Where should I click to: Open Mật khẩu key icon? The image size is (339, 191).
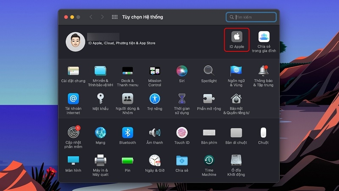[x=100, y=99]
